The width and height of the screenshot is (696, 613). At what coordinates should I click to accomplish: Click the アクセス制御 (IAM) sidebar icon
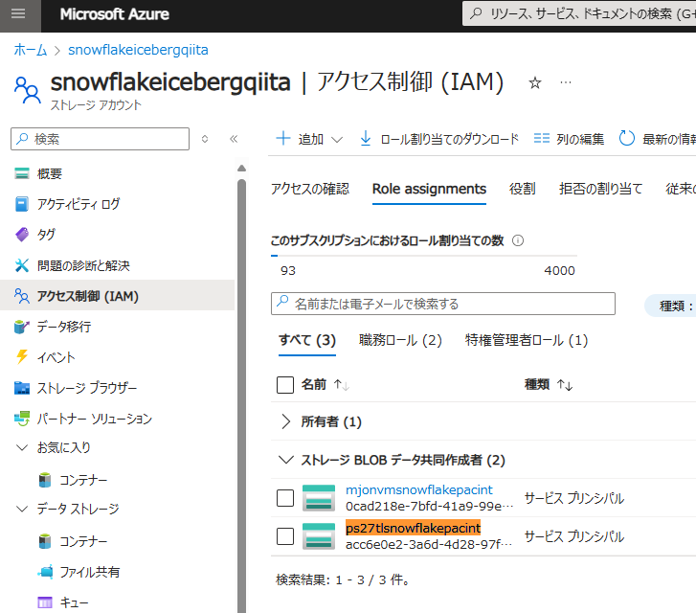(x=22, y=295)
